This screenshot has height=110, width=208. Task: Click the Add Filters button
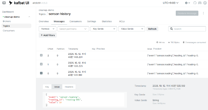click(48, 35)
